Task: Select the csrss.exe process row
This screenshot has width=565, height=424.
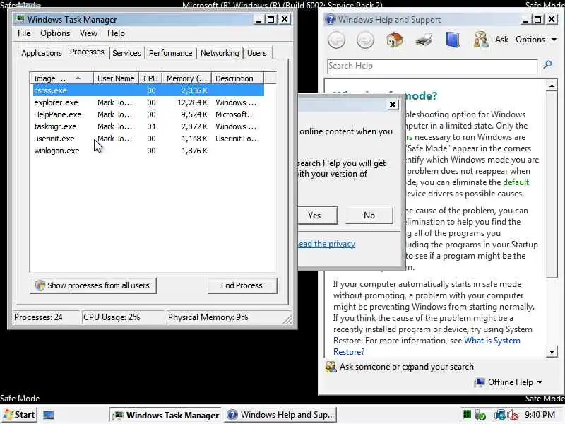Action: pos(148,90)
